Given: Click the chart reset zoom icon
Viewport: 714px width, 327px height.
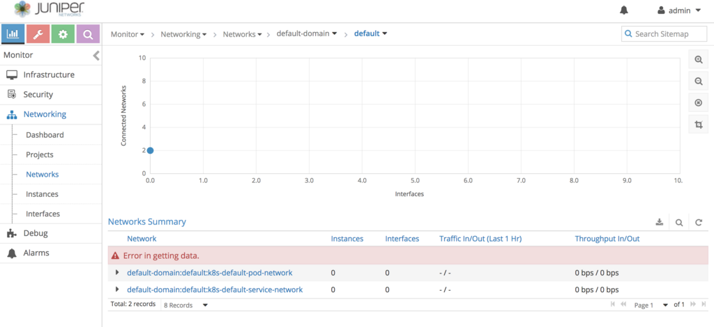Looking at the screenshot, I should 699,103.
